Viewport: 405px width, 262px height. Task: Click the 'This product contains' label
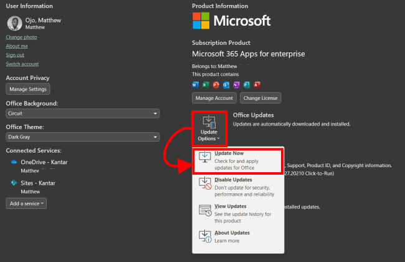pyautogui.click(x=216, y=74)
